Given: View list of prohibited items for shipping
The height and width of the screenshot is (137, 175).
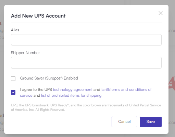Looking at the screenshot, I should pos(71,95).
